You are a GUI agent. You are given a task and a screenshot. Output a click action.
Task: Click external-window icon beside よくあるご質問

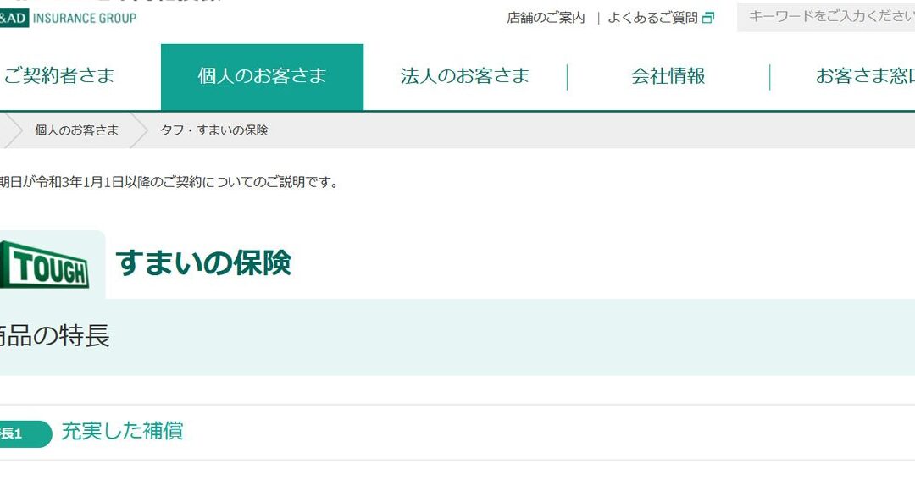click(707, 18)
